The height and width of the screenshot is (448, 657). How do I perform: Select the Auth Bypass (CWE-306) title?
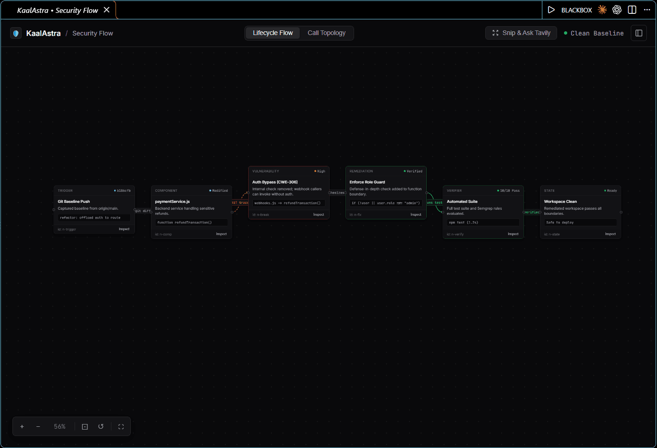click(x=275, y=182)
